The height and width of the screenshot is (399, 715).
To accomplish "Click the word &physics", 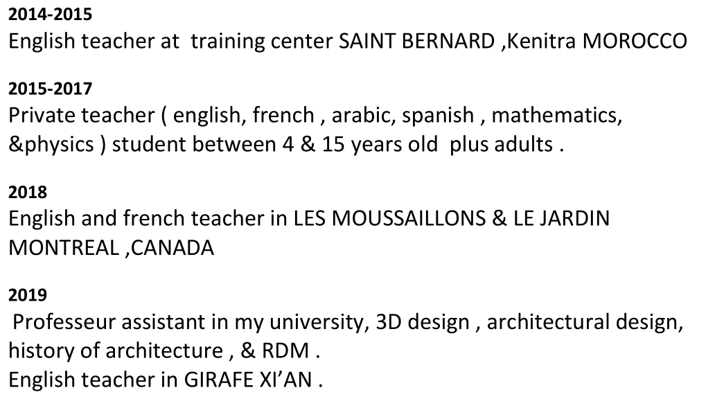I will pyautogui.click(x=51, y=145).
